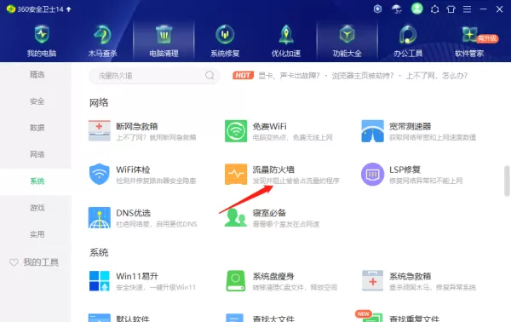Launch LSP修复 purple icon

pos(372,174)
